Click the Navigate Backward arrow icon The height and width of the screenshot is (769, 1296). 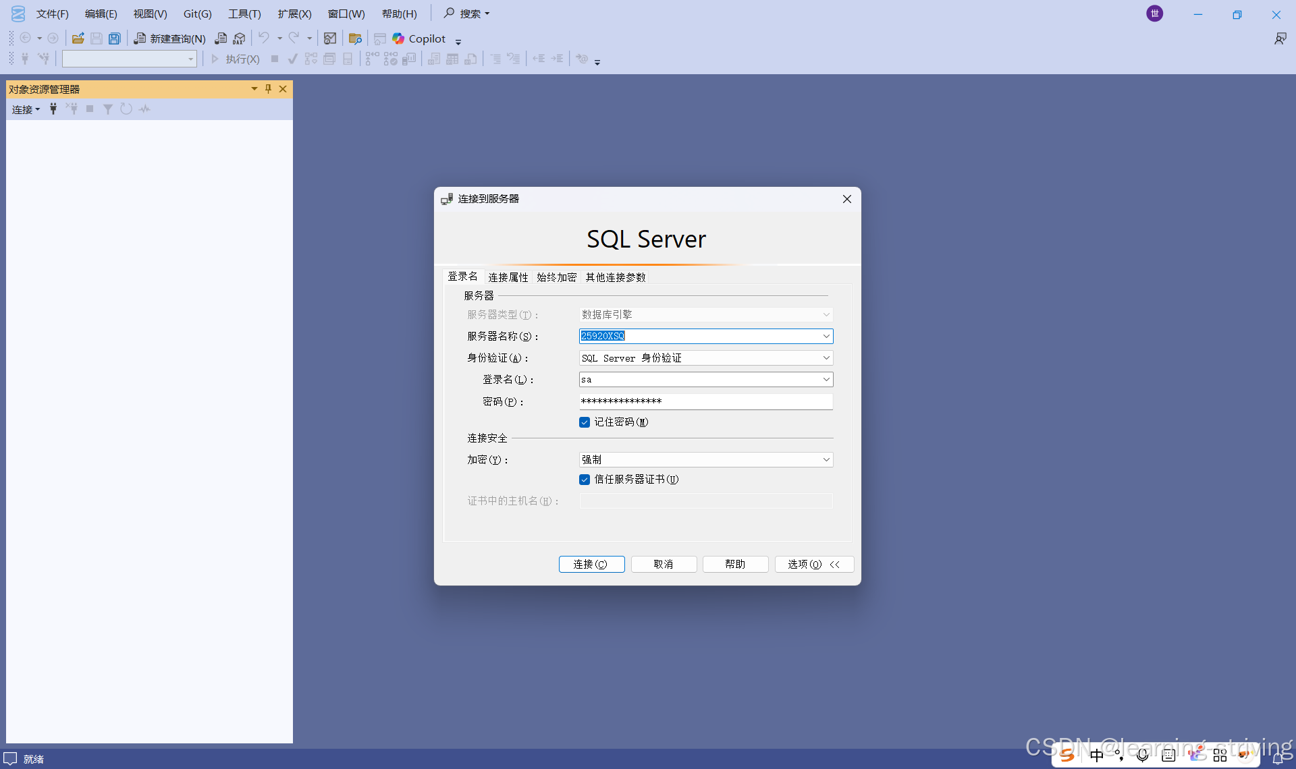(x=26, y=38)
